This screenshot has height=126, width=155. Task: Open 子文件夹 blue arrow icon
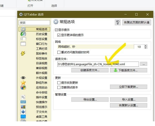23,112
